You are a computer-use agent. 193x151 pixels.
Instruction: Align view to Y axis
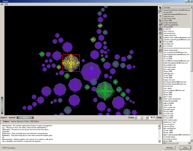(x=160, y=42)
